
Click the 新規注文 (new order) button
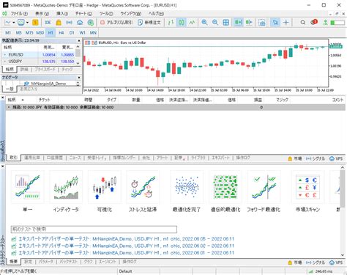[x=149, y=23]
